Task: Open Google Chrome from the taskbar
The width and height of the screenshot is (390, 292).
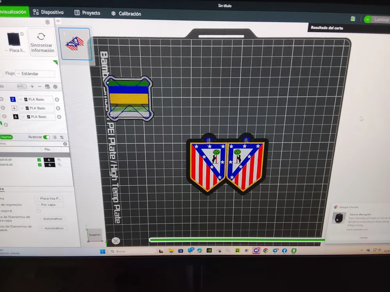Action: click(x=266, y=250)
